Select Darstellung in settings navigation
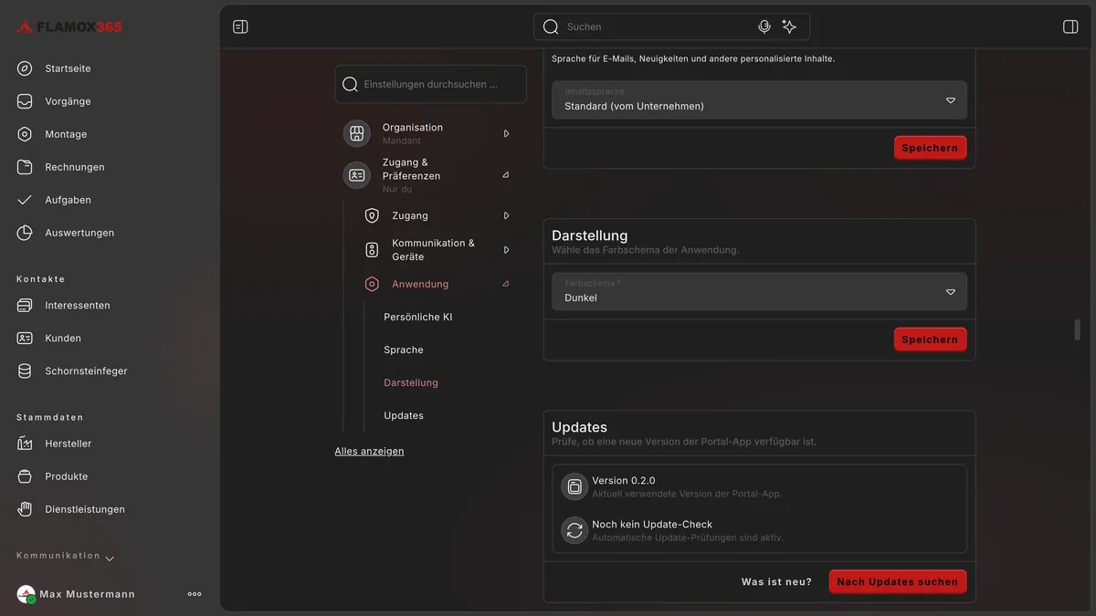This screenshot has height=616, width=1096. [411, 382]
